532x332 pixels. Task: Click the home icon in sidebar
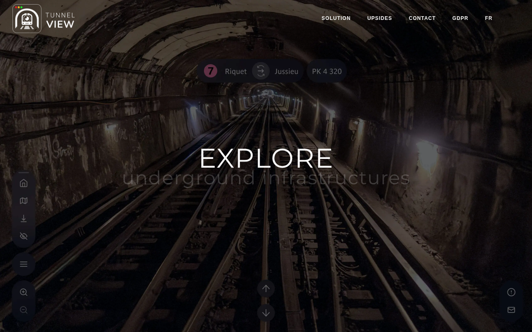24,183
